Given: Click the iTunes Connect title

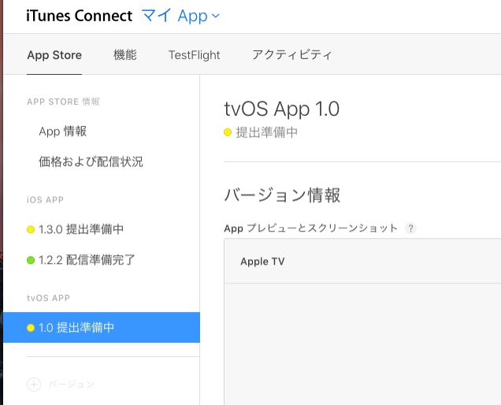Looking at the screenshot, I should pyautogui.click(x=80, y=16).
